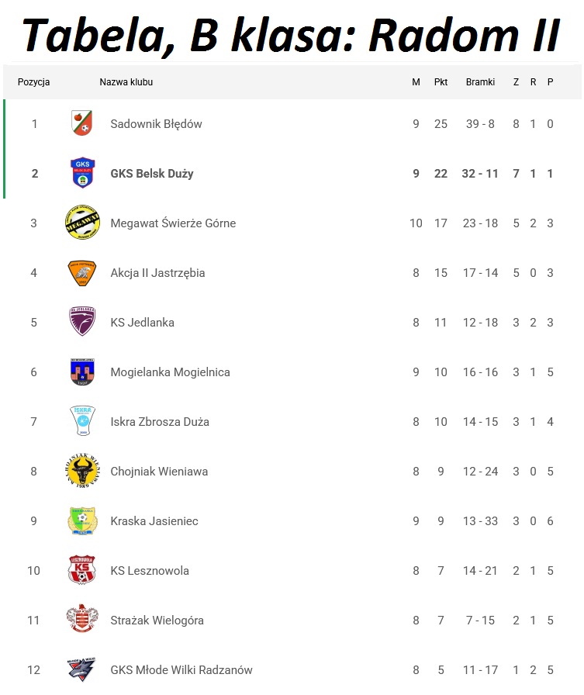Click the Pozycja column header

coord(34,82)
